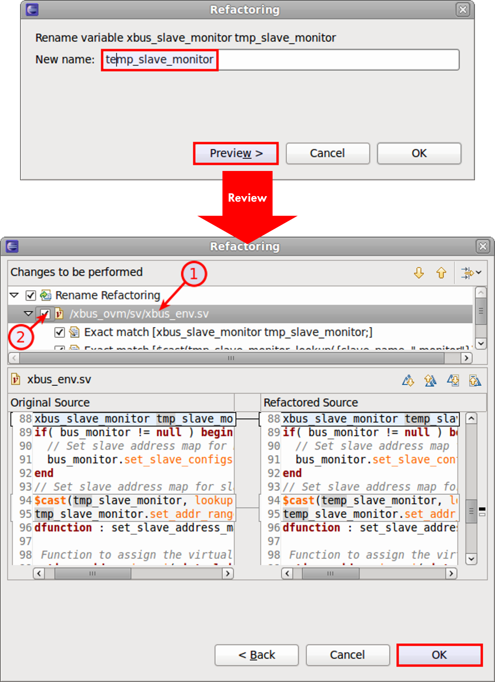The width and height of the screenshot is (495, 682).
Task: Click the second compare-pane icon beside xbus_env.sv
Action: (x=430, y=381)
